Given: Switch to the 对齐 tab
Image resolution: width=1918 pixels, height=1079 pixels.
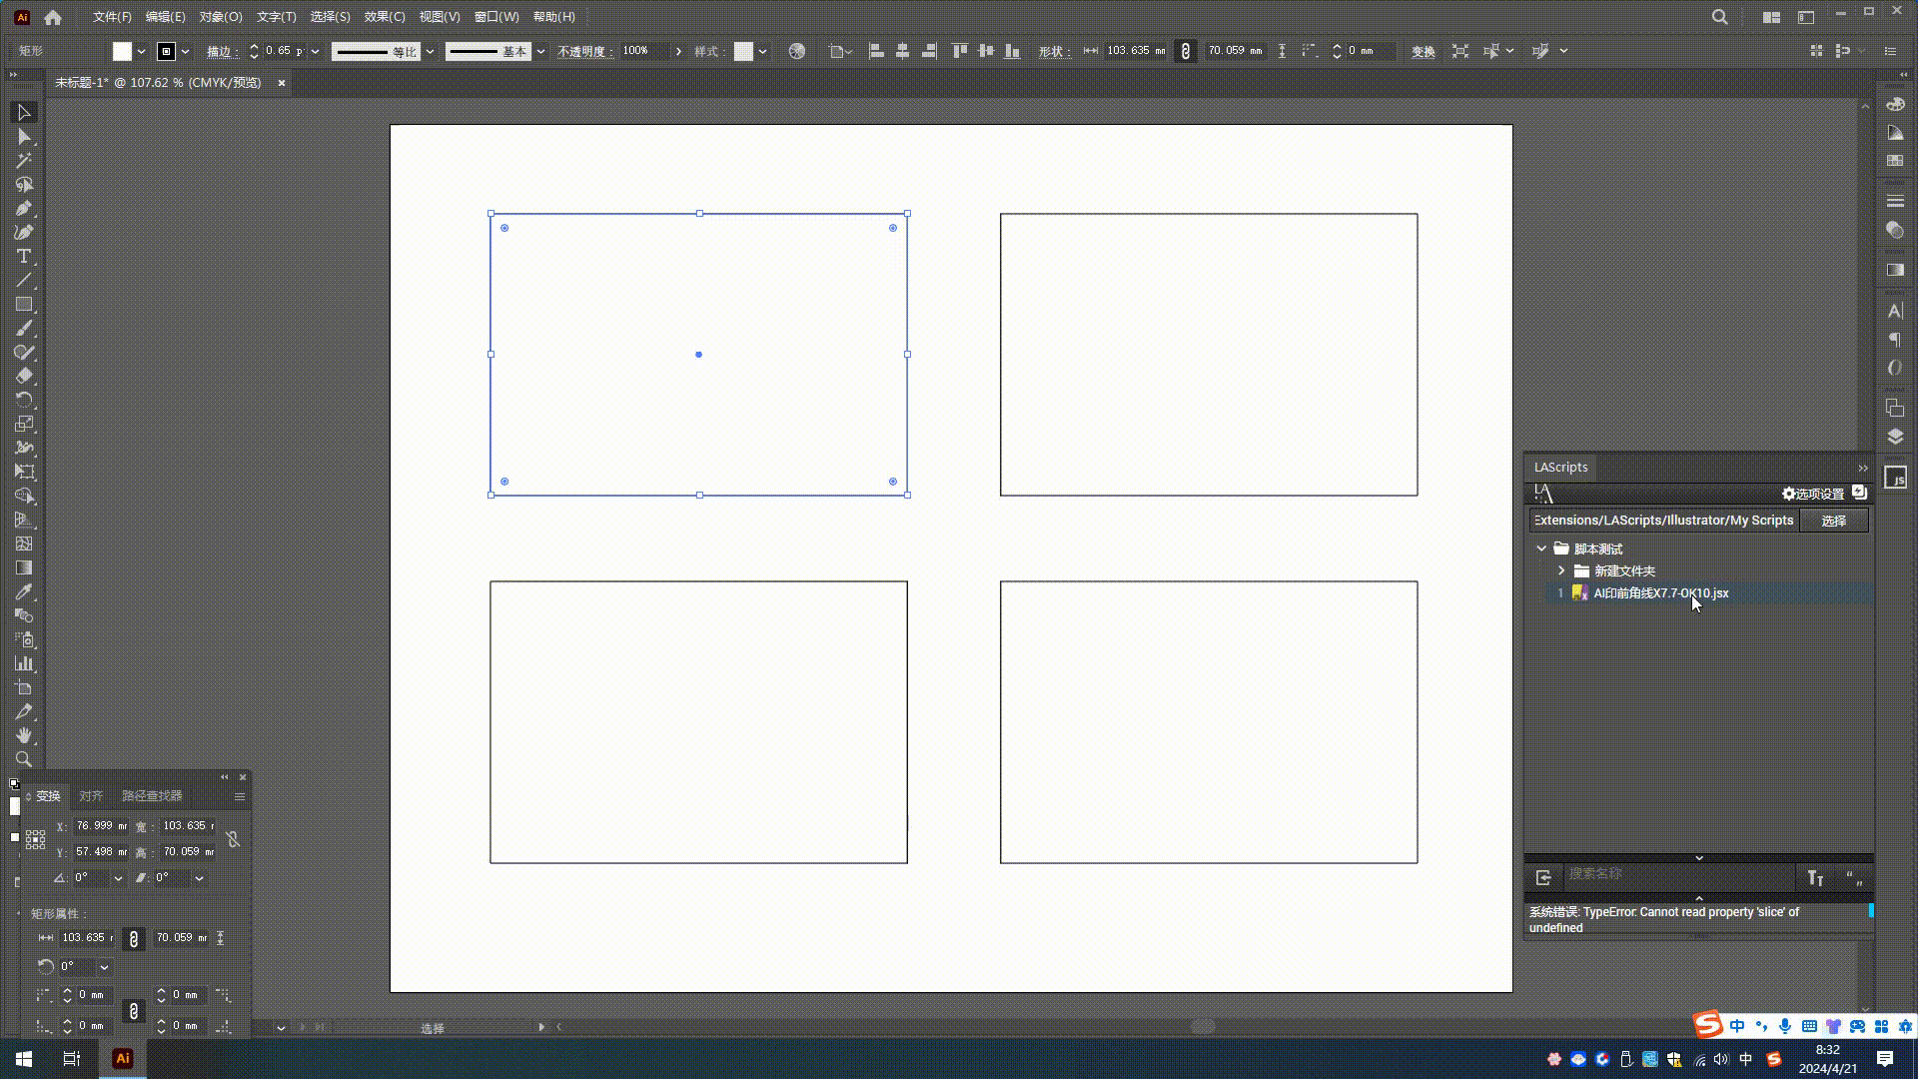Looking at the screenshot, I should click(91, 796).
